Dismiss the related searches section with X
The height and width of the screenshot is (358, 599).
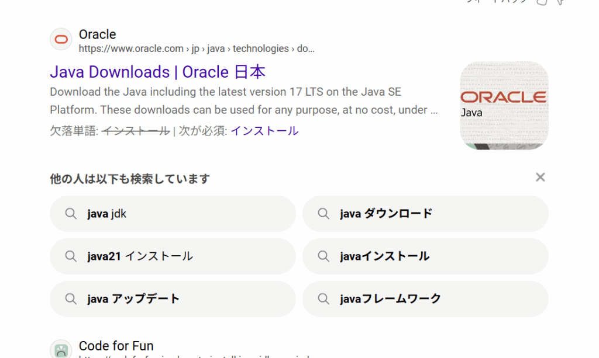[x=540, y=178]
